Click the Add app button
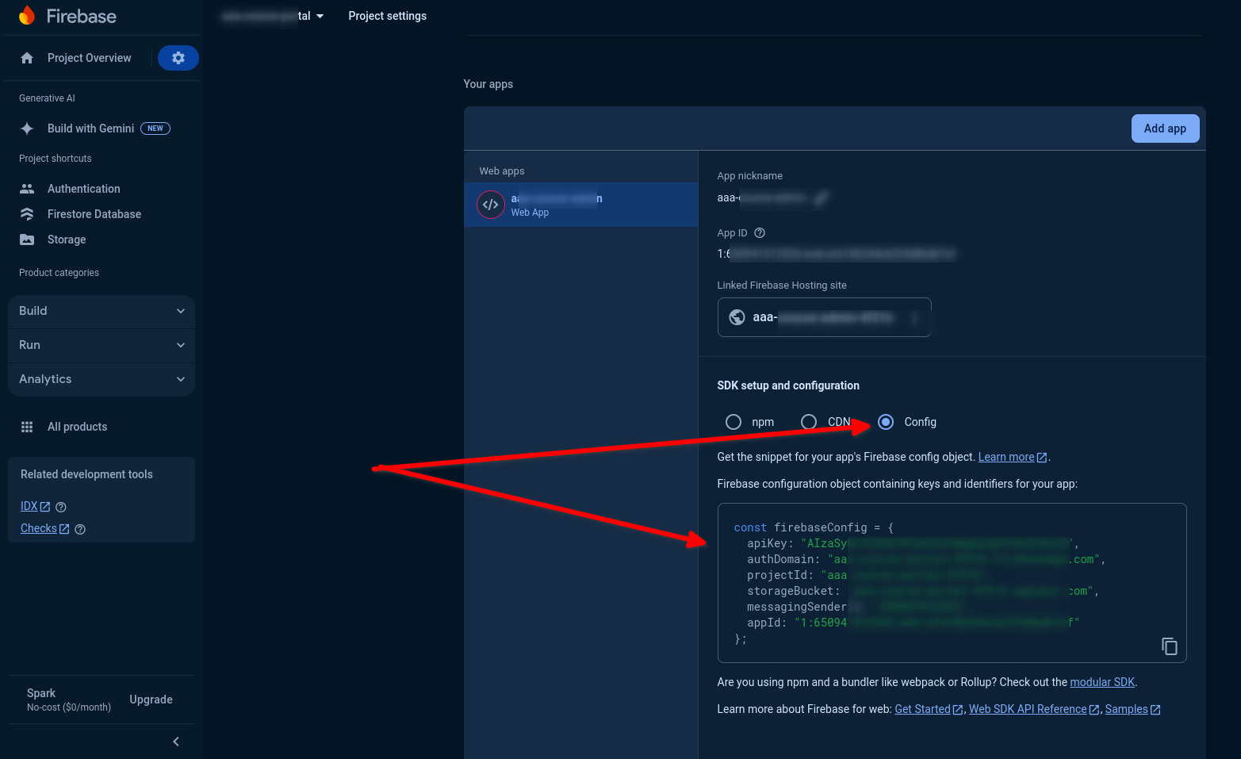The width and height of the screenshot is (1241, 759). pos(1165,128)
